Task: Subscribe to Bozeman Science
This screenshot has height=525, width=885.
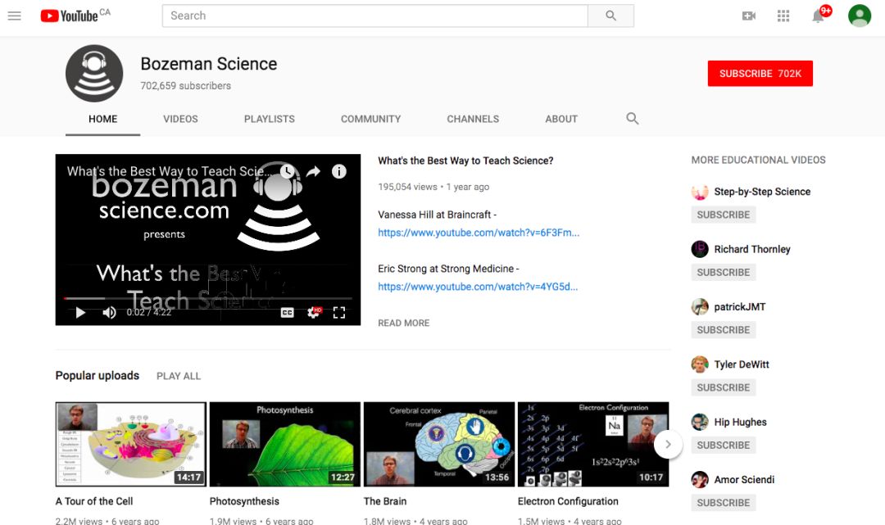Action: tap(760, 74)
